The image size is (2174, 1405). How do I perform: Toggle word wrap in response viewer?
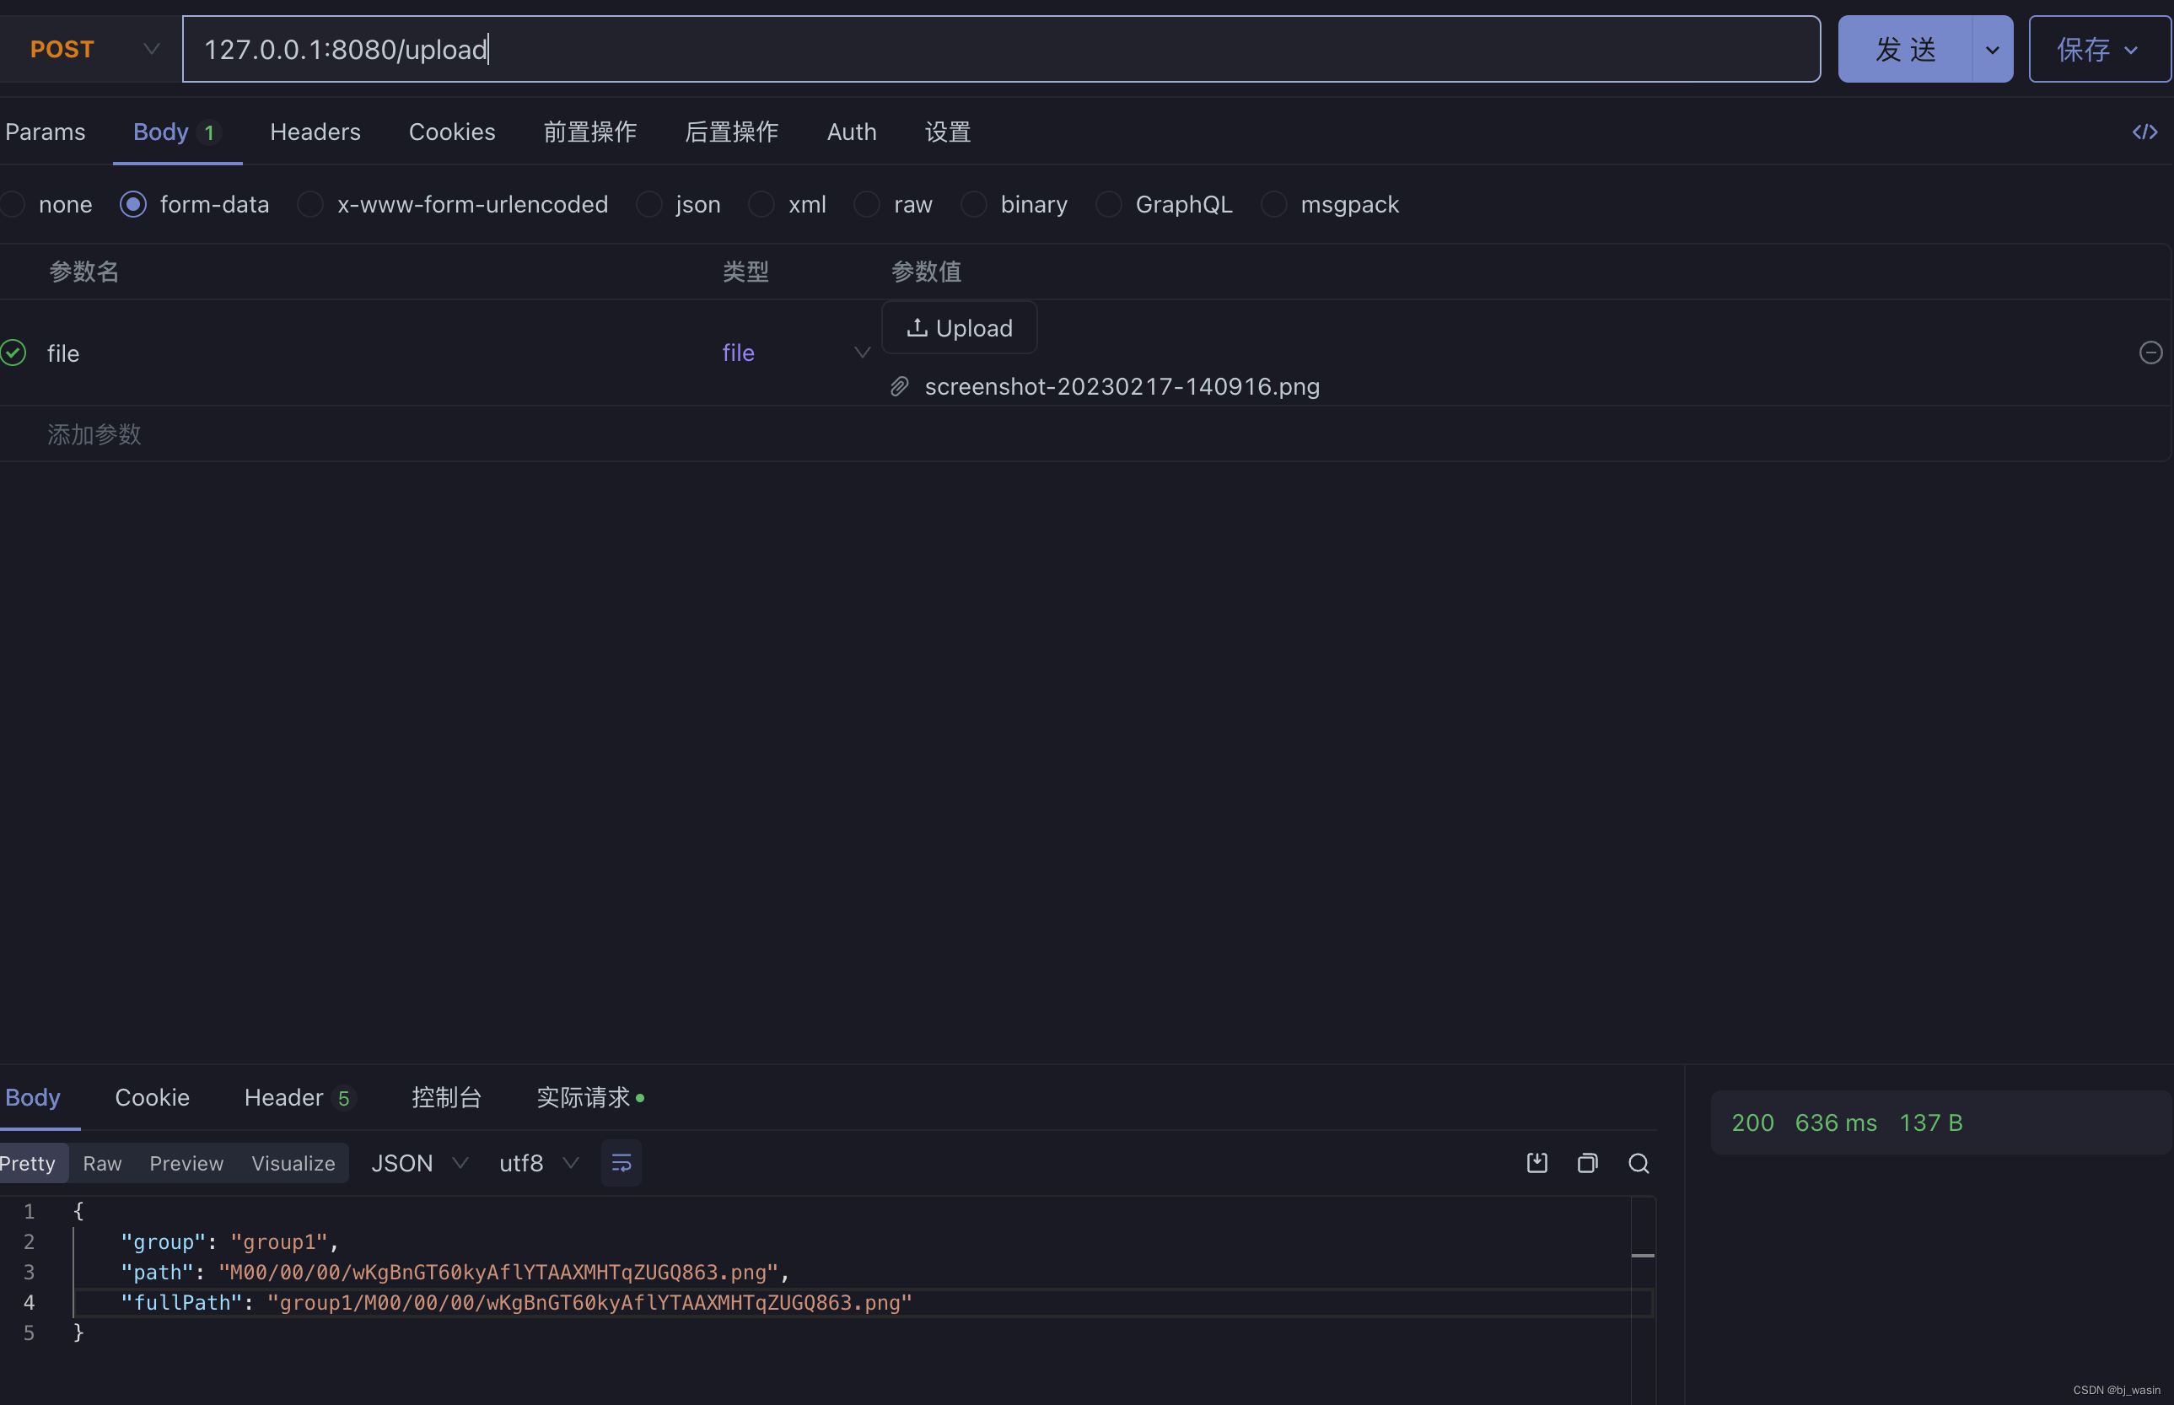pyautogui.click(x=622, y=1163)
